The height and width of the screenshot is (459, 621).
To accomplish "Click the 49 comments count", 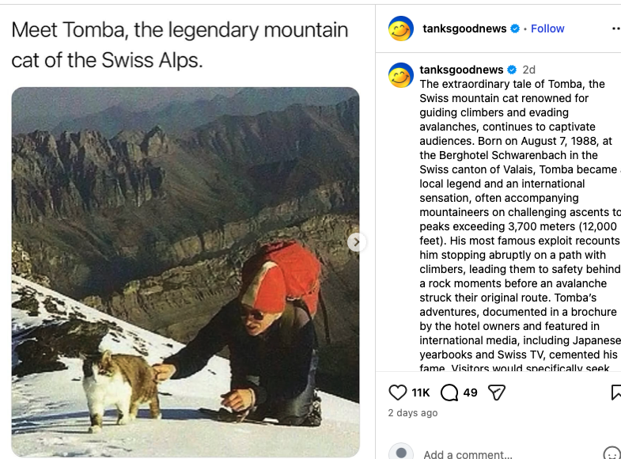I will [470, 393].
